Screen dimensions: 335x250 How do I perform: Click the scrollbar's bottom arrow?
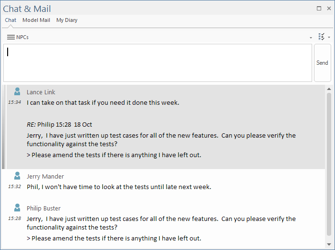(x=329, y=244)
